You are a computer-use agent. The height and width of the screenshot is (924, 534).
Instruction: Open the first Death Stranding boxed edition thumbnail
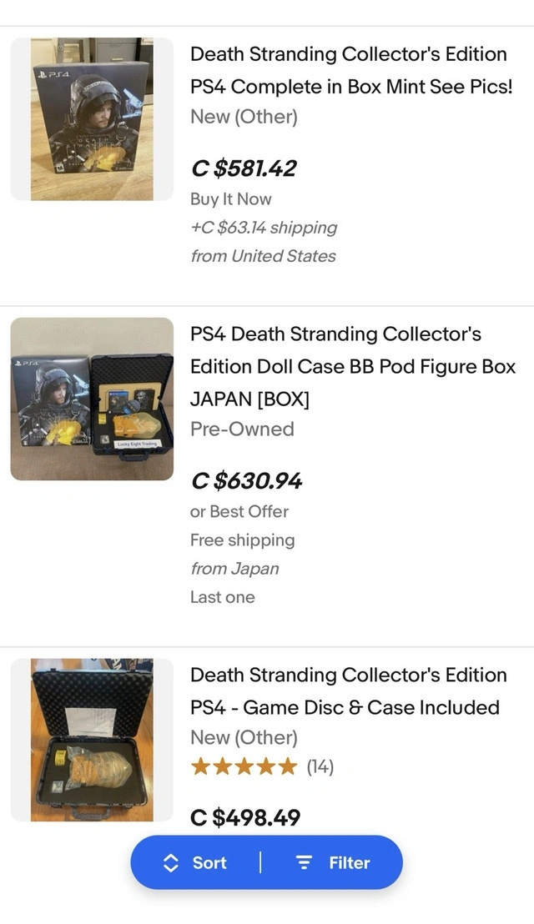tap(92, 118)
